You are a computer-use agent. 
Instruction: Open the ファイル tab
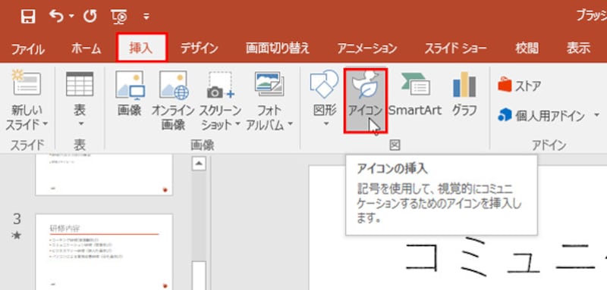(28, 48)
